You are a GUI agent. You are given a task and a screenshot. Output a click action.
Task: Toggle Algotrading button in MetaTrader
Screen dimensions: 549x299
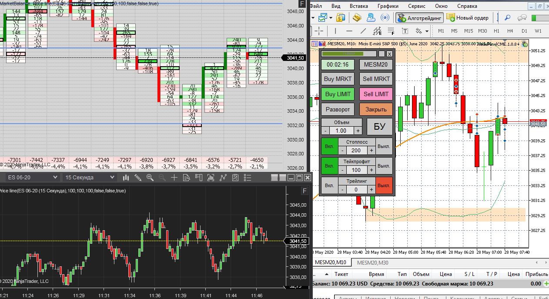pos(419,18)
